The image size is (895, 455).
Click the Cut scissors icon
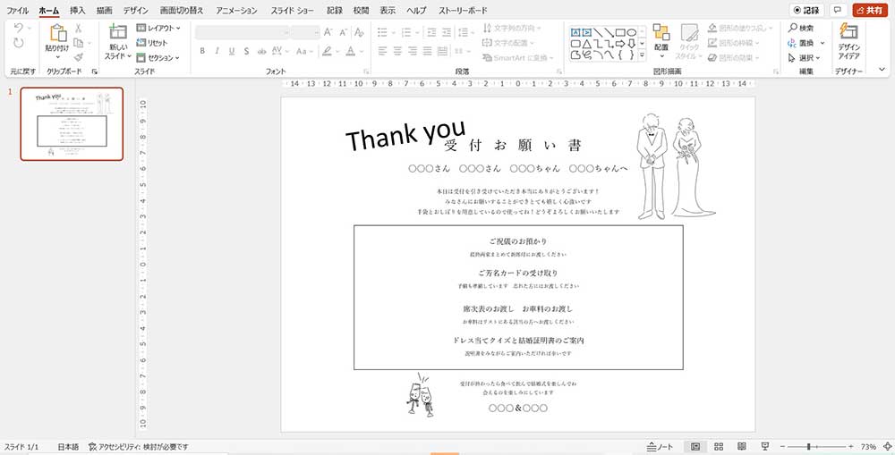point(78,29)
